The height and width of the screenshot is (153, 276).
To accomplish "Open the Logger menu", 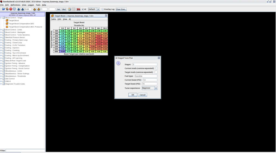I will click(x=31, y=5).
